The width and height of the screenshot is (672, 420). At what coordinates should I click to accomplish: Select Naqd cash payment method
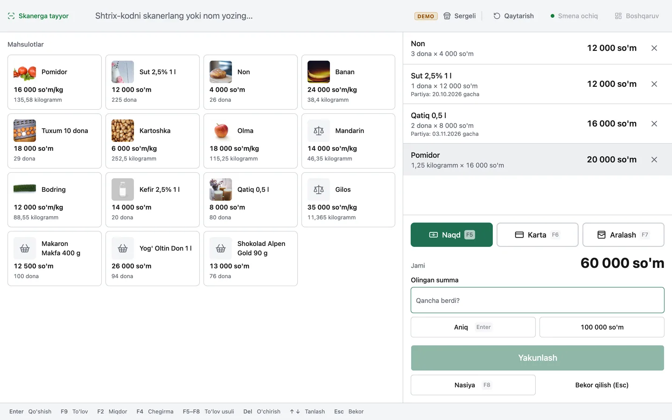[452, 235]
